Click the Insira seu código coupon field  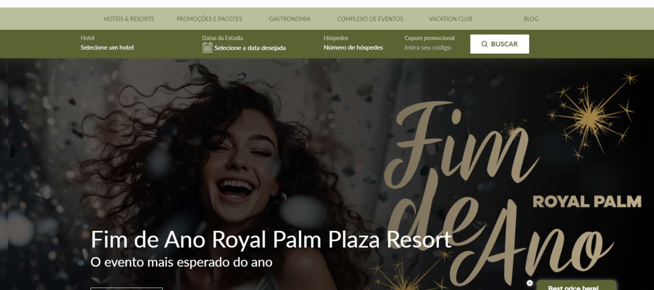click(428, 47)
